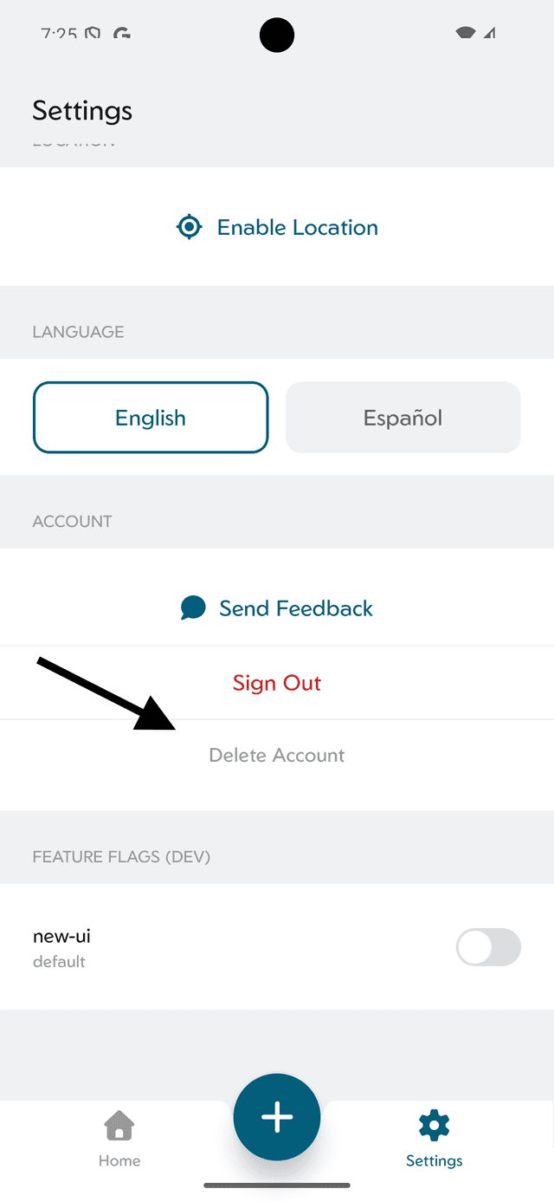Tap the Wi-Fi indicator in the status bar

(x=465, y=35)
